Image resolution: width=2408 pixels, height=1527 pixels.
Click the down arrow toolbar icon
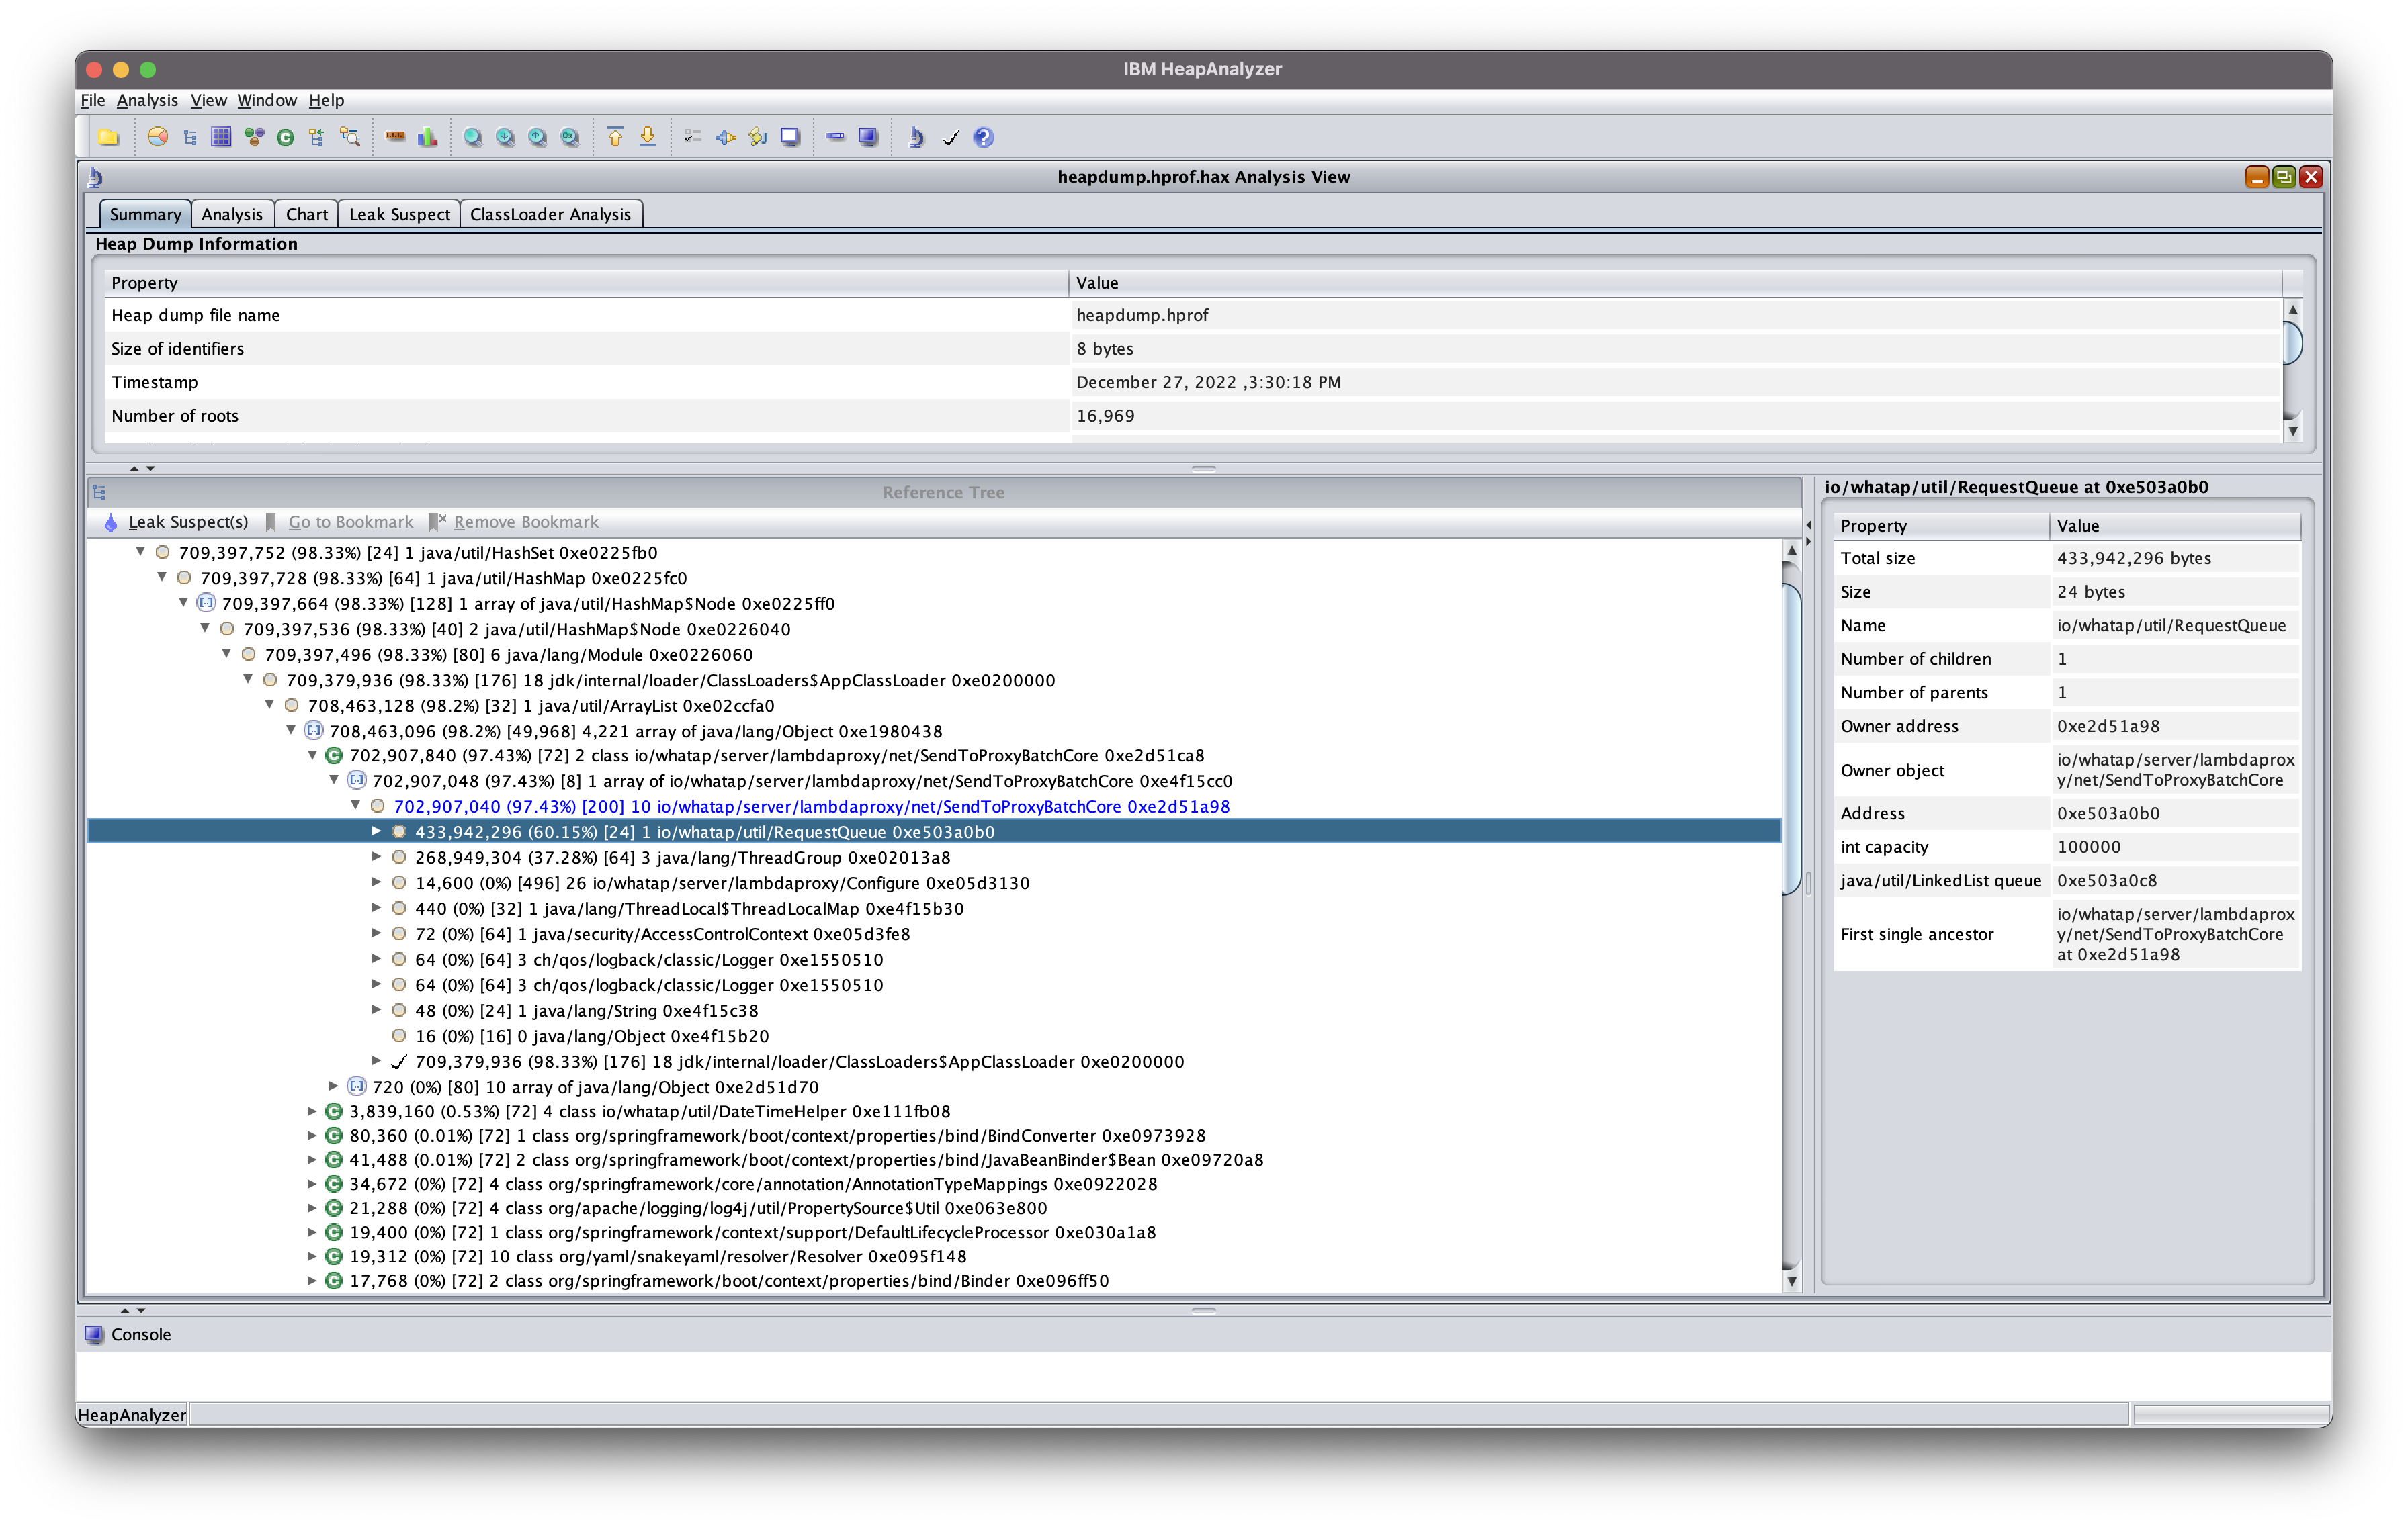click(x=648, y=137)
